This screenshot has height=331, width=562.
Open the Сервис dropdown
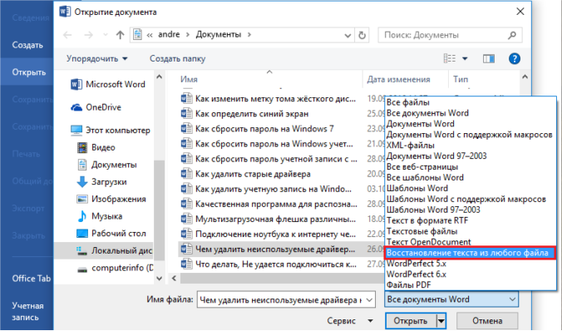350,320
